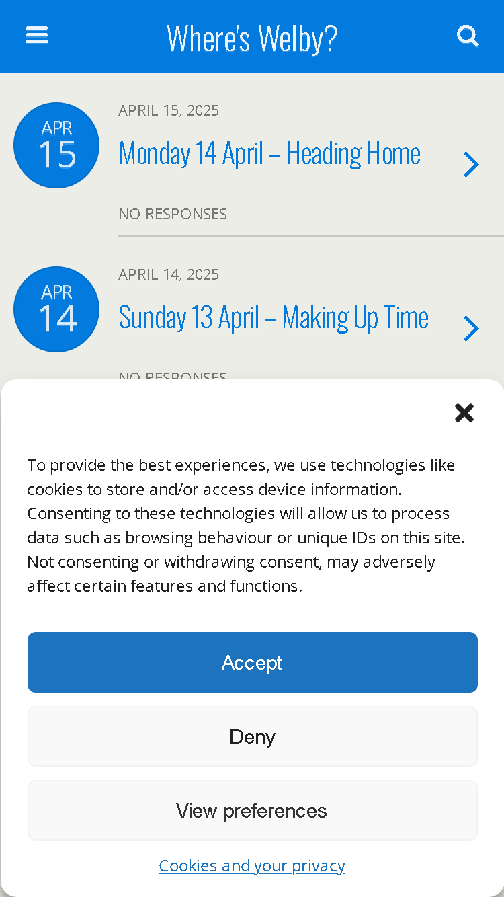Open "Monday 14 April – Heading Home" post

[x=269, y=153]
